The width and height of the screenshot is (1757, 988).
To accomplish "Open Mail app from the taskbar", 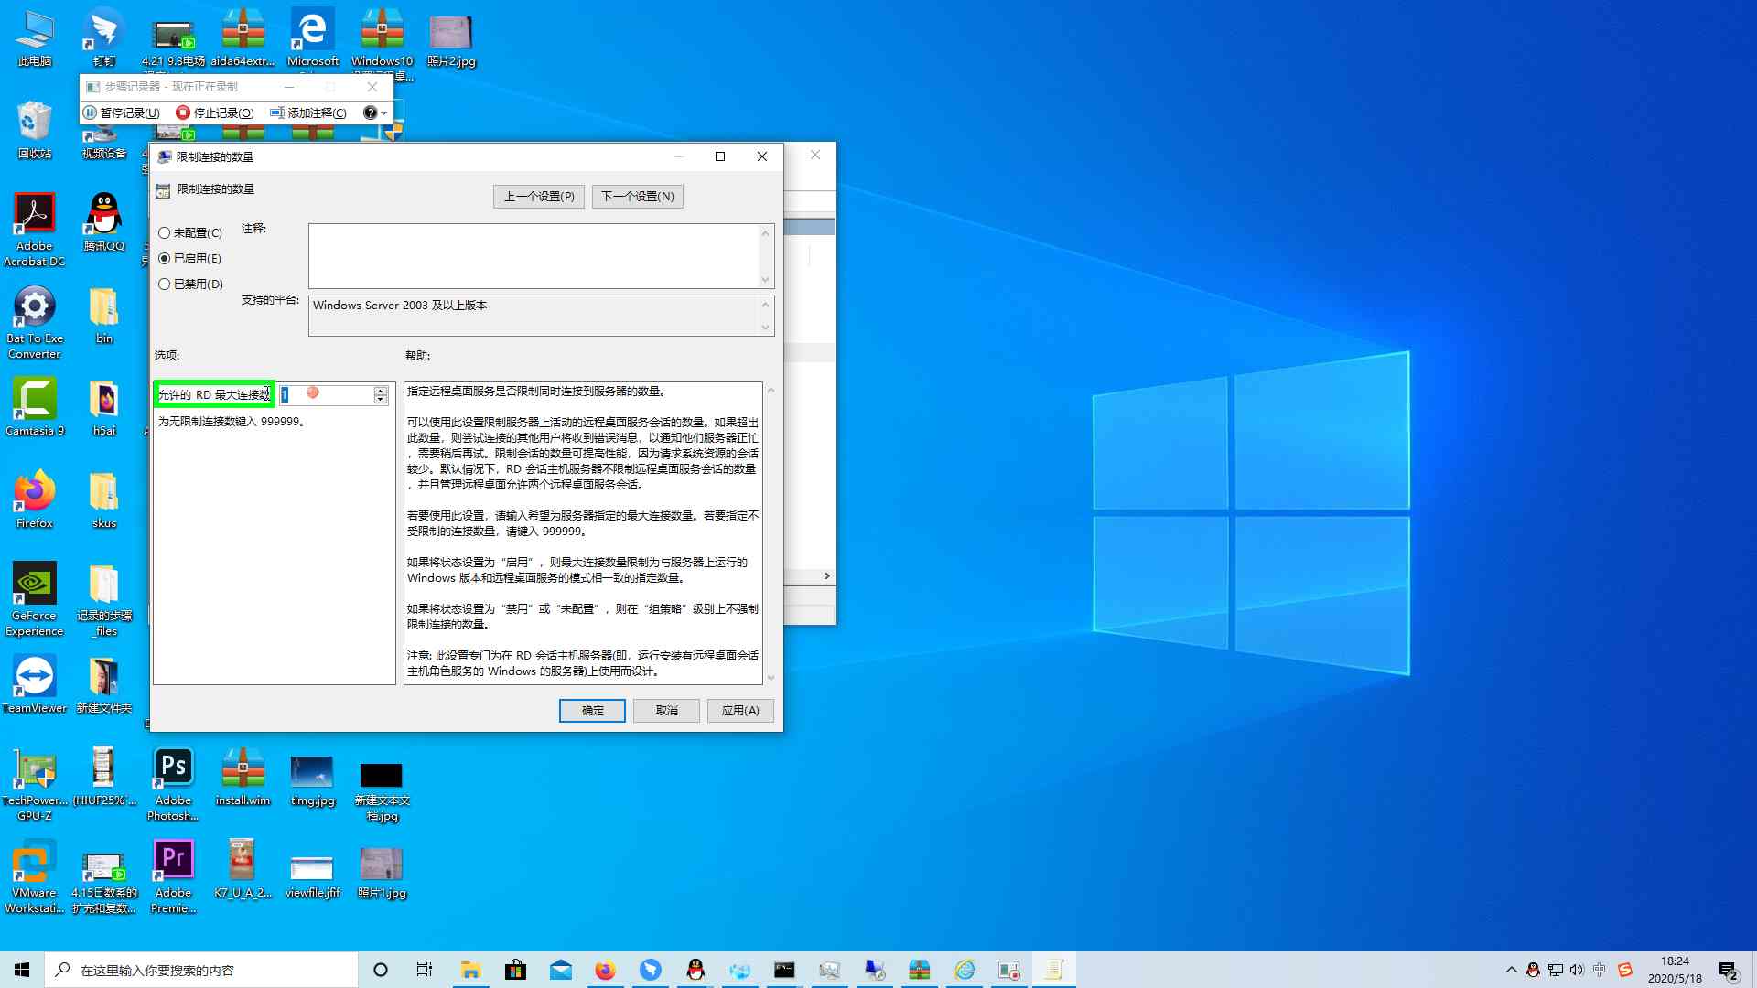I will 560,970.
